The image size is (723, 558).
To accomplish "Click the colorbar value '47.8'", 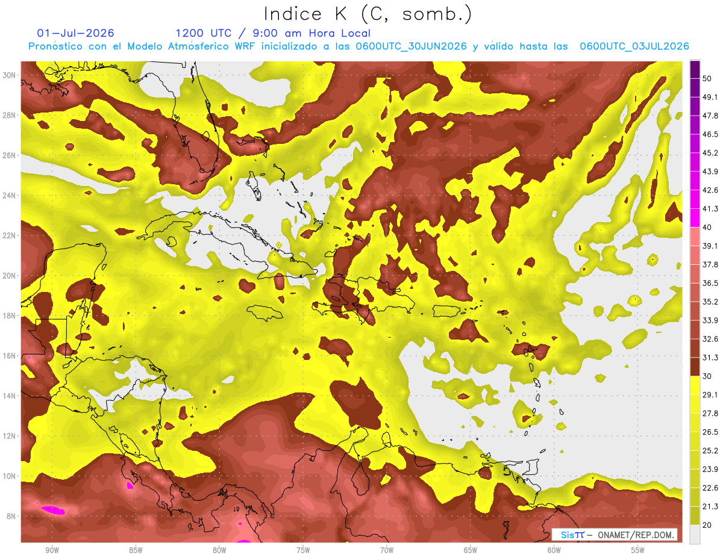I will (x=710, y=116).
